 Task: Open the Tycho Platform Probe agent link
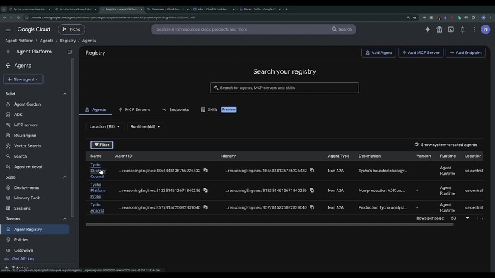tap(98, 191)
